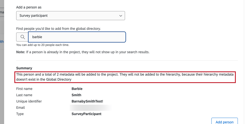Click the Note about existing project members
This screenshot has height=124, width=249.
click(83, 52)
